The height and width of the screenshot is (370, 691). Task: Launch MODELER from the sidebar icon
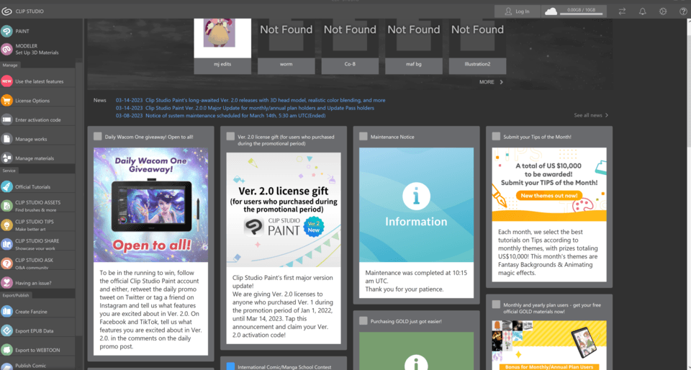(x=6, y=49)
